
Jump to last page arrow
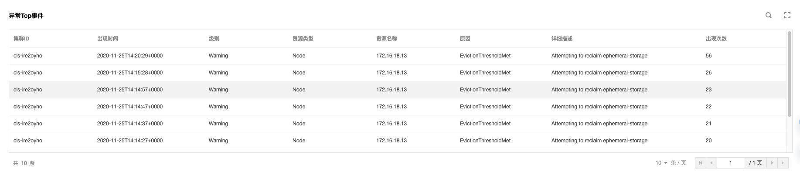click(x=783, y=163)
